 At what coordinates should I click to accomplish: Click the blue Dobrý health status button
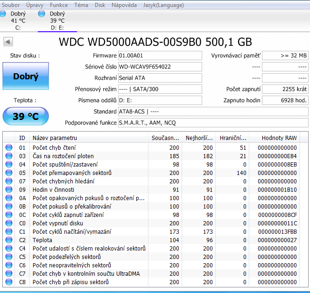coord(26,77)
